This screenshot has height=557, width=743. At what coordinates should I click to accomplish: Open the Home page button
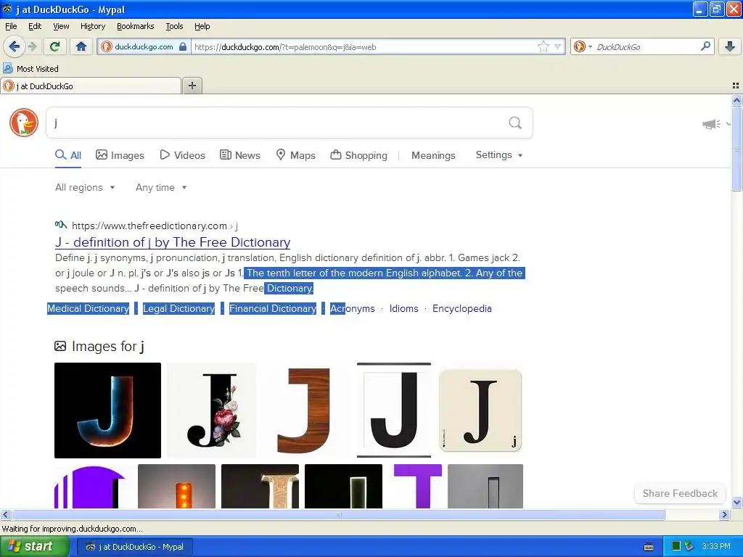[81, 46]
